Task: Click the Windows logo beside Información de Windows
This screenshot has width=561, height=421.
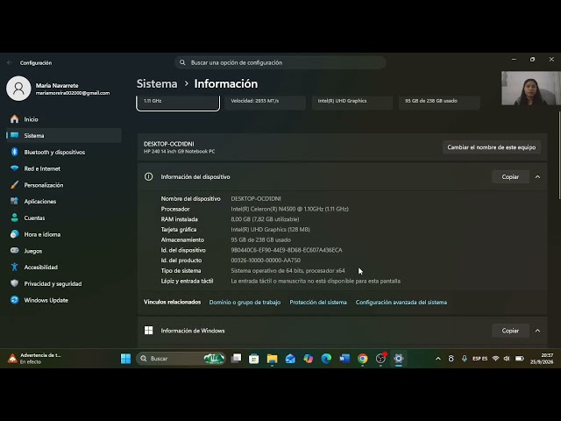Action: (148, 331)
